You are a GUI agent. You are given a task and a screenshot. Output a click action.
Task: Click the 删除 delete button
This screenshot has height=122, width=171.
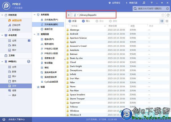tap(113, 21)
